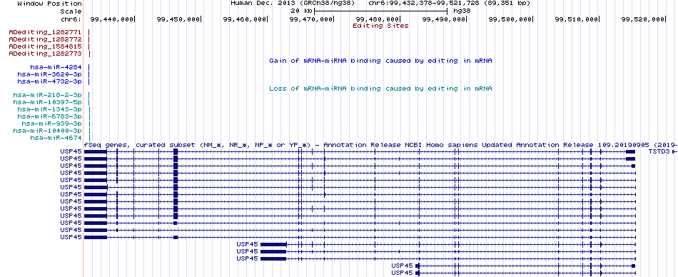The width and height of the screenshot is (678, 277).
Task: Select the hsa-miR-1343-3p item label
Action: 50,109
